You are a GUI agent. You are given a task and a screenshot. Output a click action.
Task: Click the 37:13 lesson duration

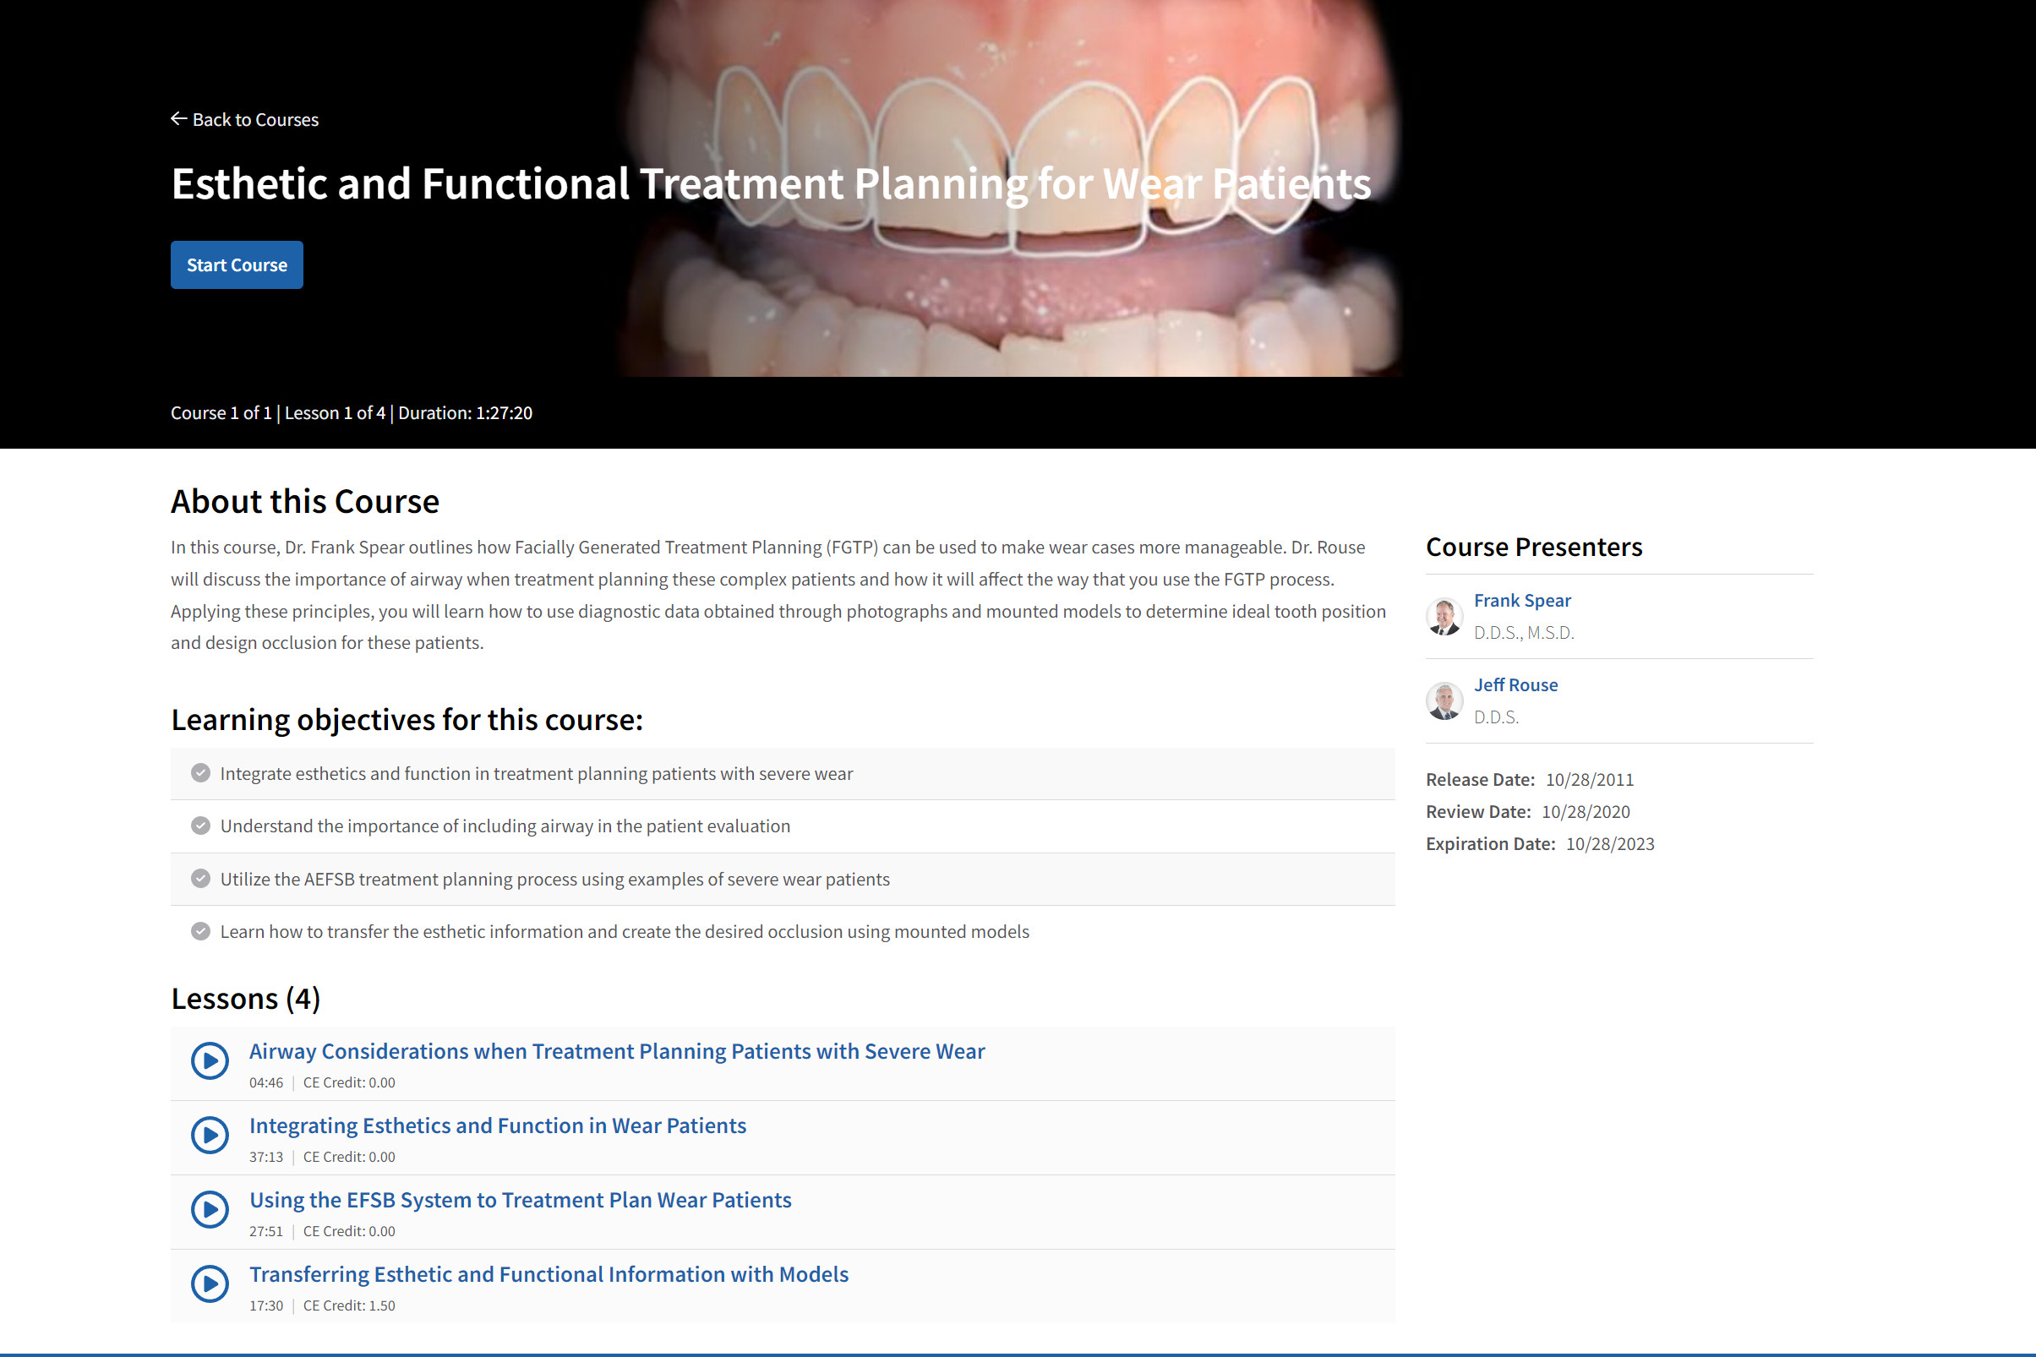pyautogui.click(x=265, y=1157)
